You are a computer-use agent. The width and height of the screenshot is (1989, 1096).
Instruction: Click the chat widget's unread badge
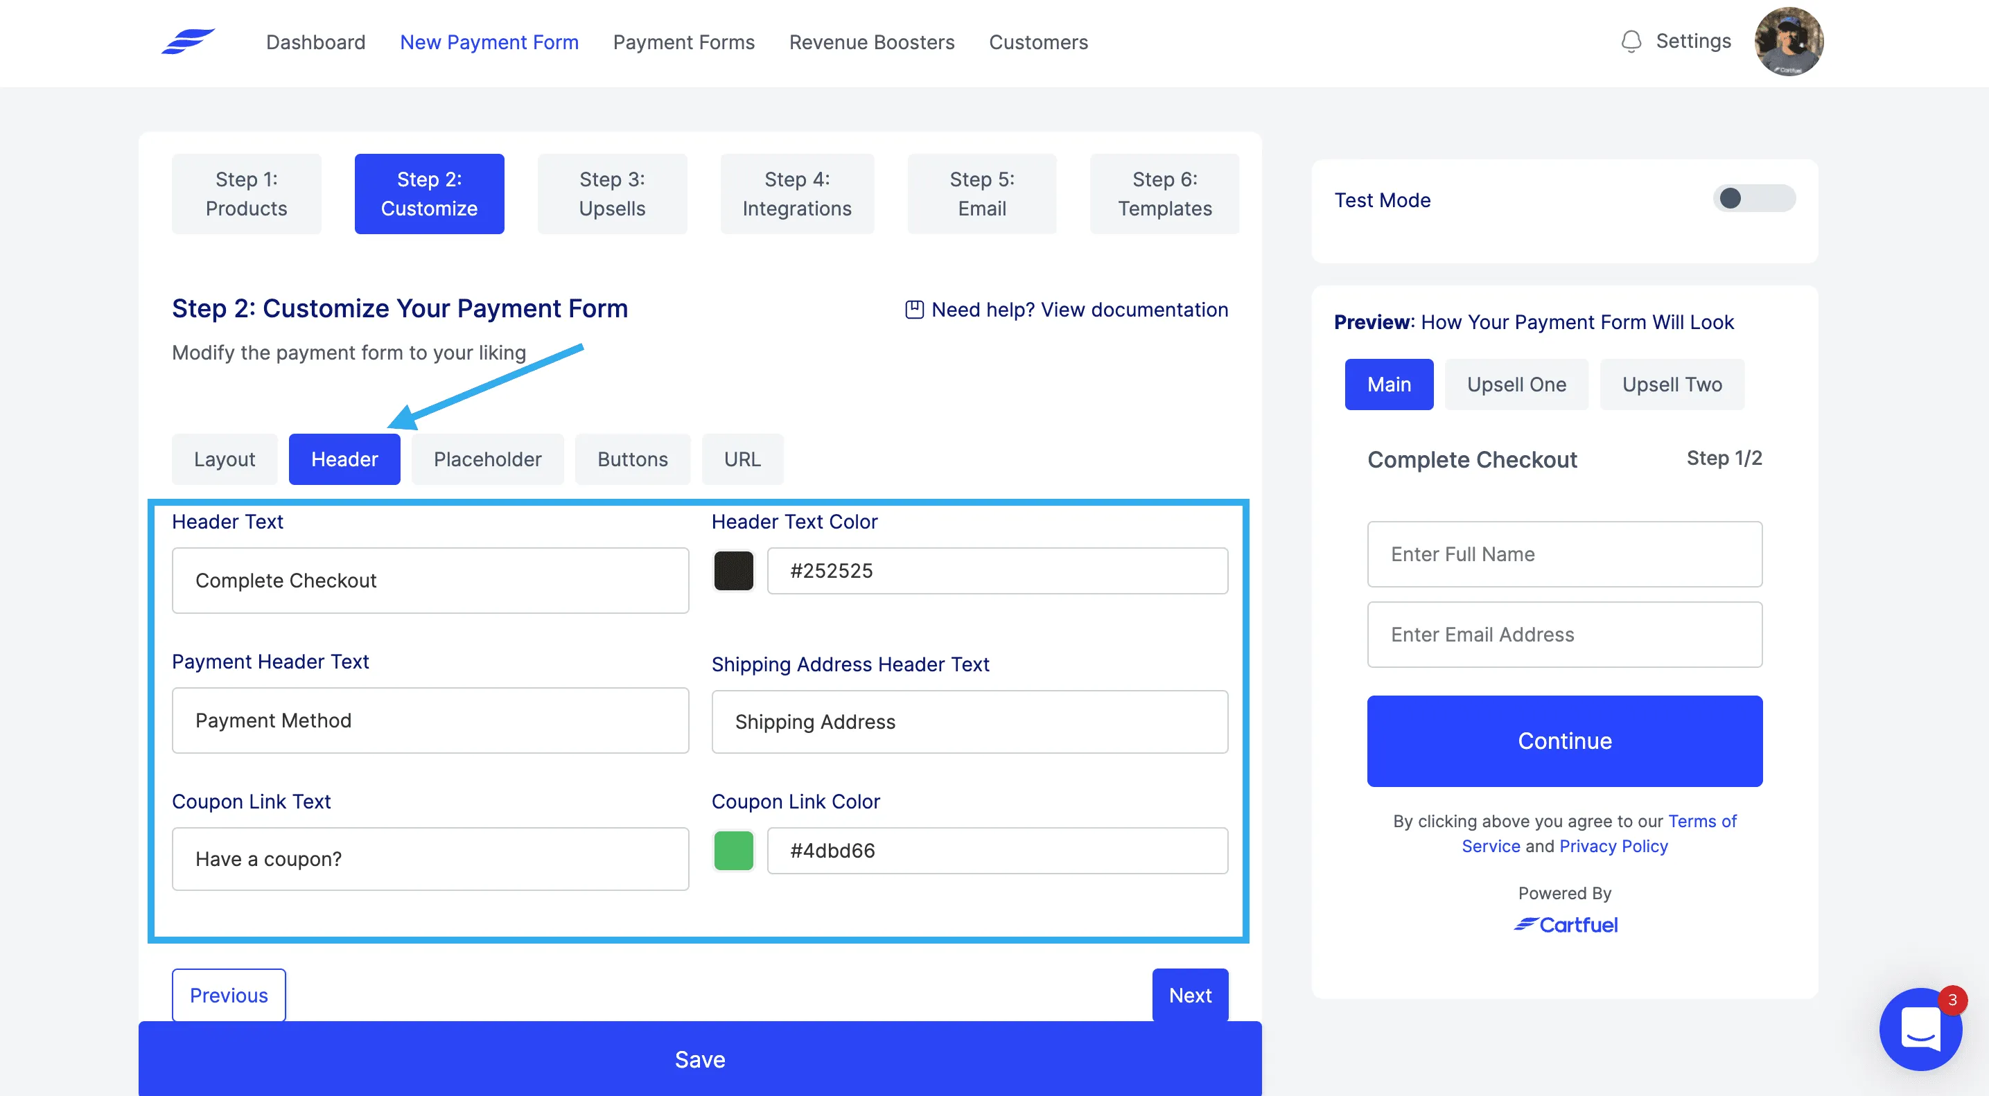click(1952, 1001)
